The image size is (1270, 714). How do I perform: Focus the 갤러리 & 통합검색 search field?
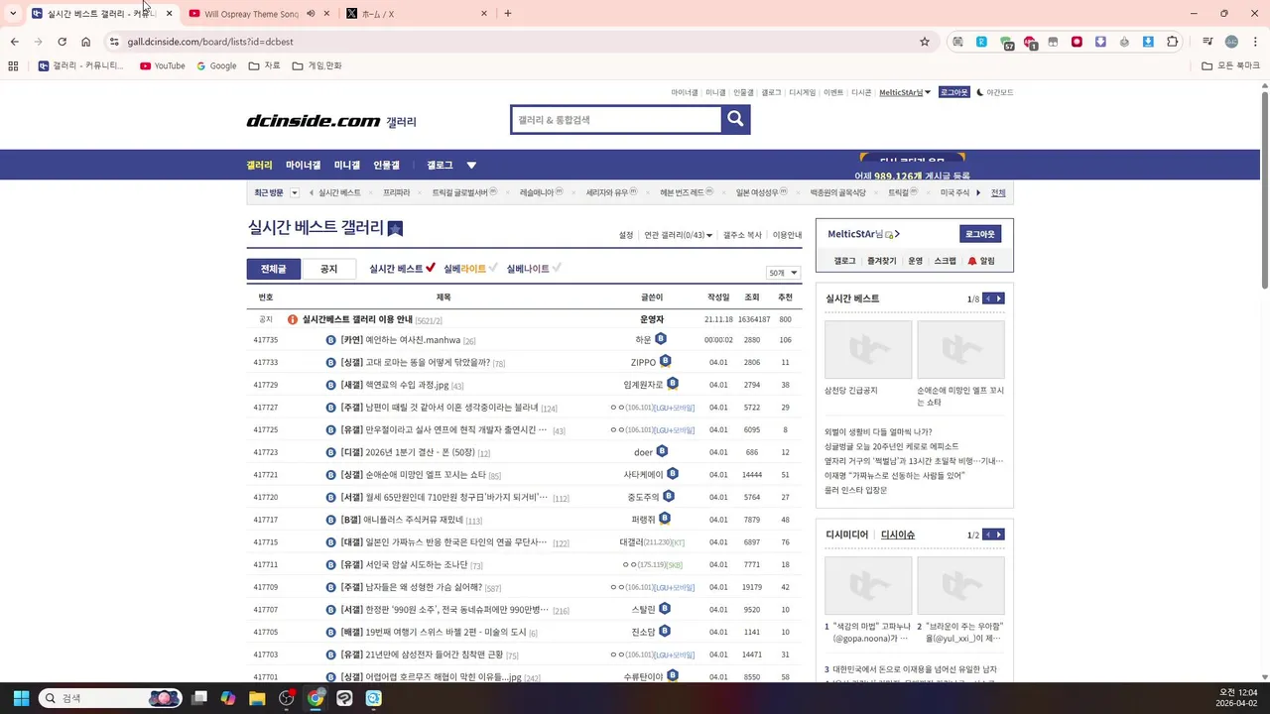[615, 119]
